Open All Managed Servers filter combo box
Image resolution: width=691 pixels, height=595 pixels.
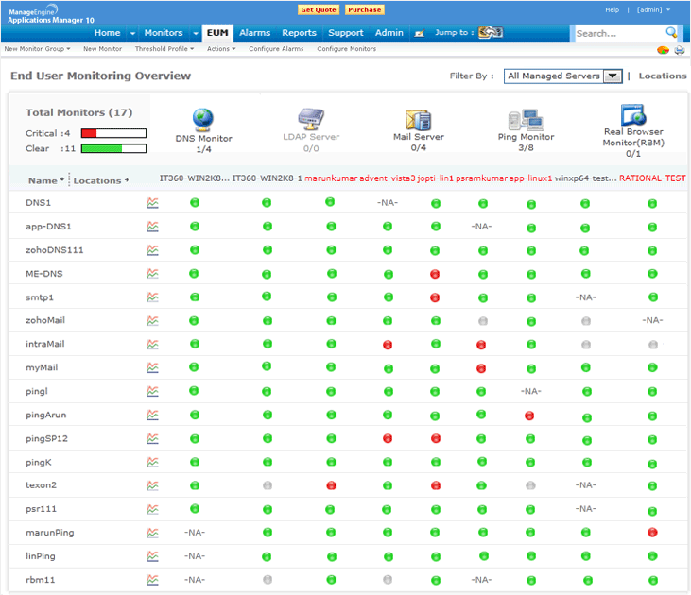pos(562,76)
